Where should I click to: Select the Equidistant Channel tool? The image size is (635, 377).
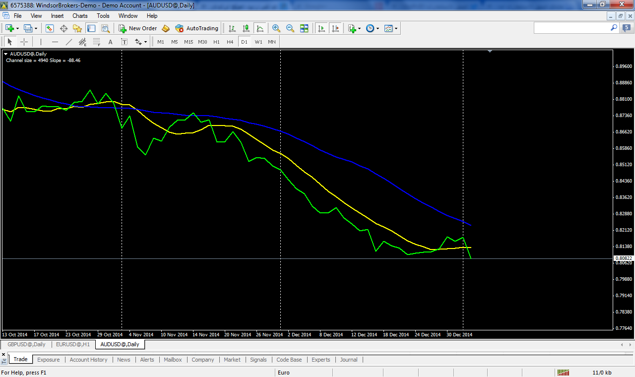82,42
